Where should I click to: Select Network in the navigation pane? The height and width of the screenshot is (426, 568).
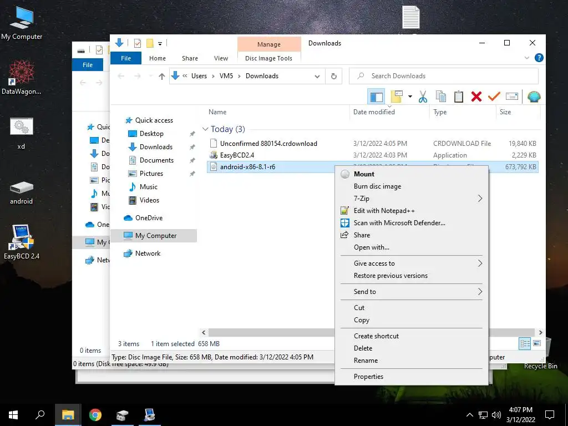[x=148, y=253]
